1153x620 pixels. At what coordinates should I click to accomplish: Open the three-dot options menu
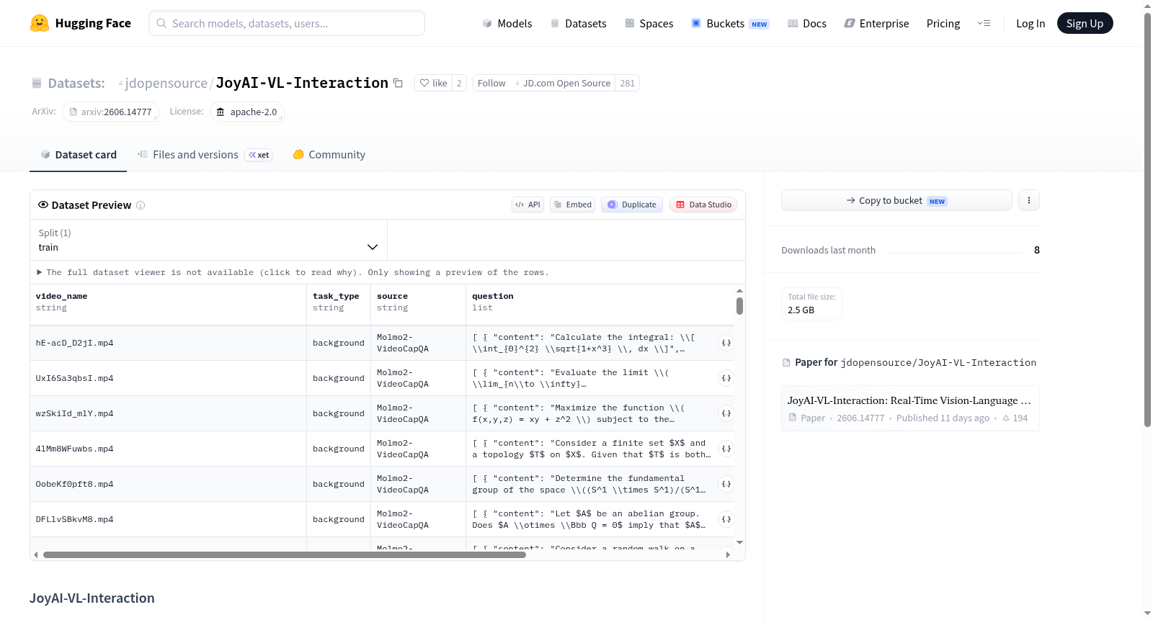[x=1029, y=200]
